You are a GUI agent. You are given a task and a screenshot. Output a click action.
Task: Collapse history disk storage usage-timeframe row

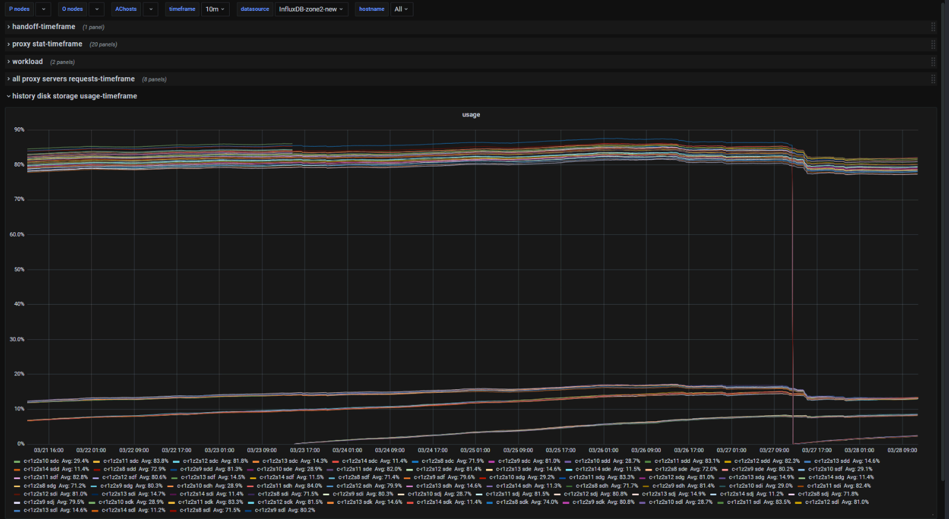pyautogui.click(x=74, y=96)
